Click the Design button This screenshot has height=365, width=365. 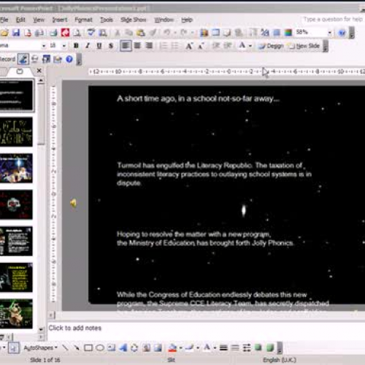coord(271,46)
